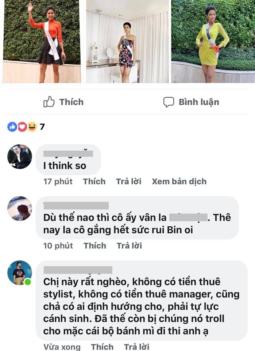The width and height of the screenshot is (255, 351).
Task: Open the orange top waving photo
Action: (x=42, y=41)
